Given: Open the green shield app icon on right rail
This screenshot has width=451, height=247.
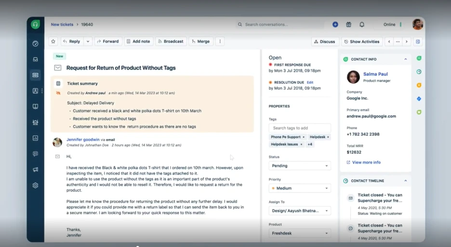Looking at the screenshot, I should point(419,112).
